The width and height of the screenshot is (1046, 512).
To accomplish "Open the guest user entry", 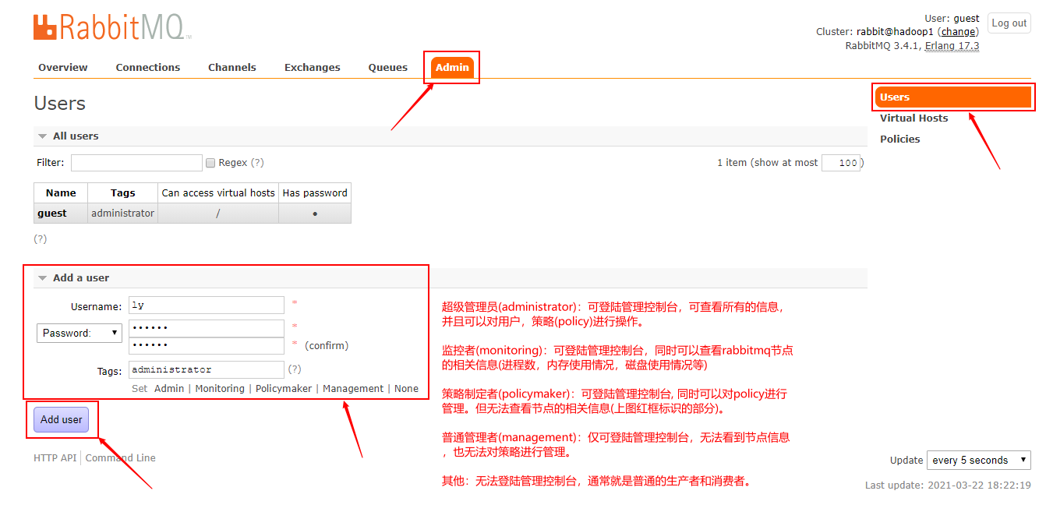I will point(52,214).
